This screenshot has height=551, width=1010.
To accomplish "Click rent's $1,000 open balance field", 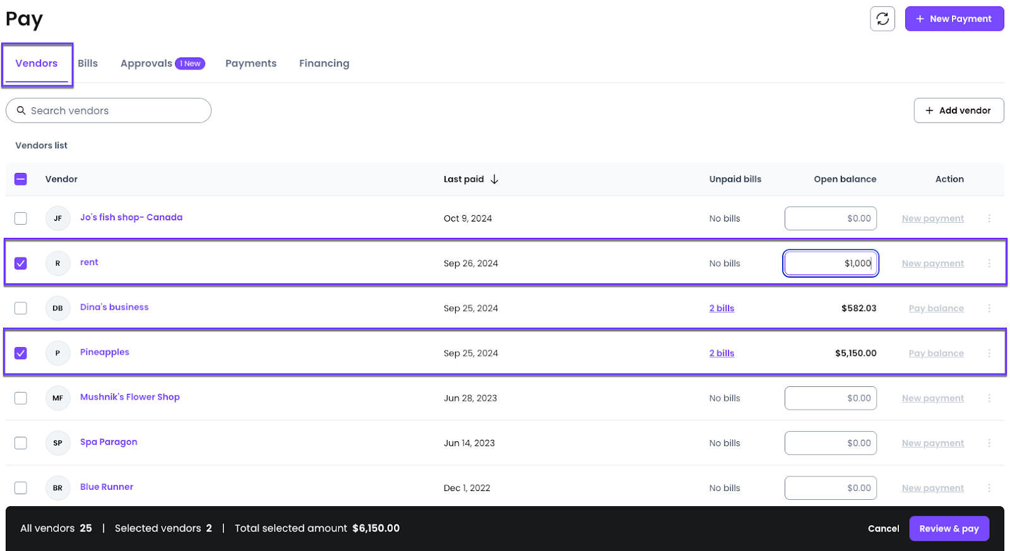I will pyautogui.click(x=831, y=263).
